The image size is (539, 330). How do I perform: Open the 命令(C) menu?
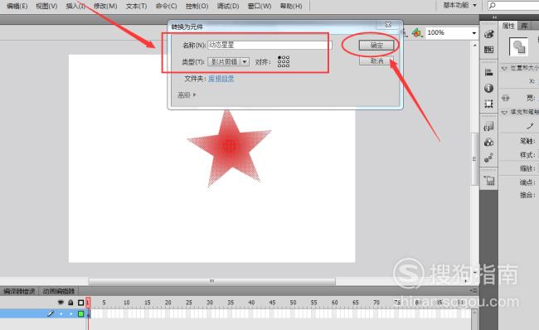tap(166, 6)
